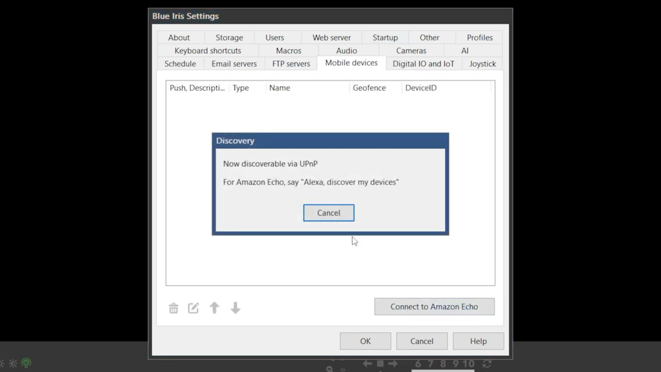Click Cancel in Blue Iris Settings
661x372 pixels.
tap(422, 341)
